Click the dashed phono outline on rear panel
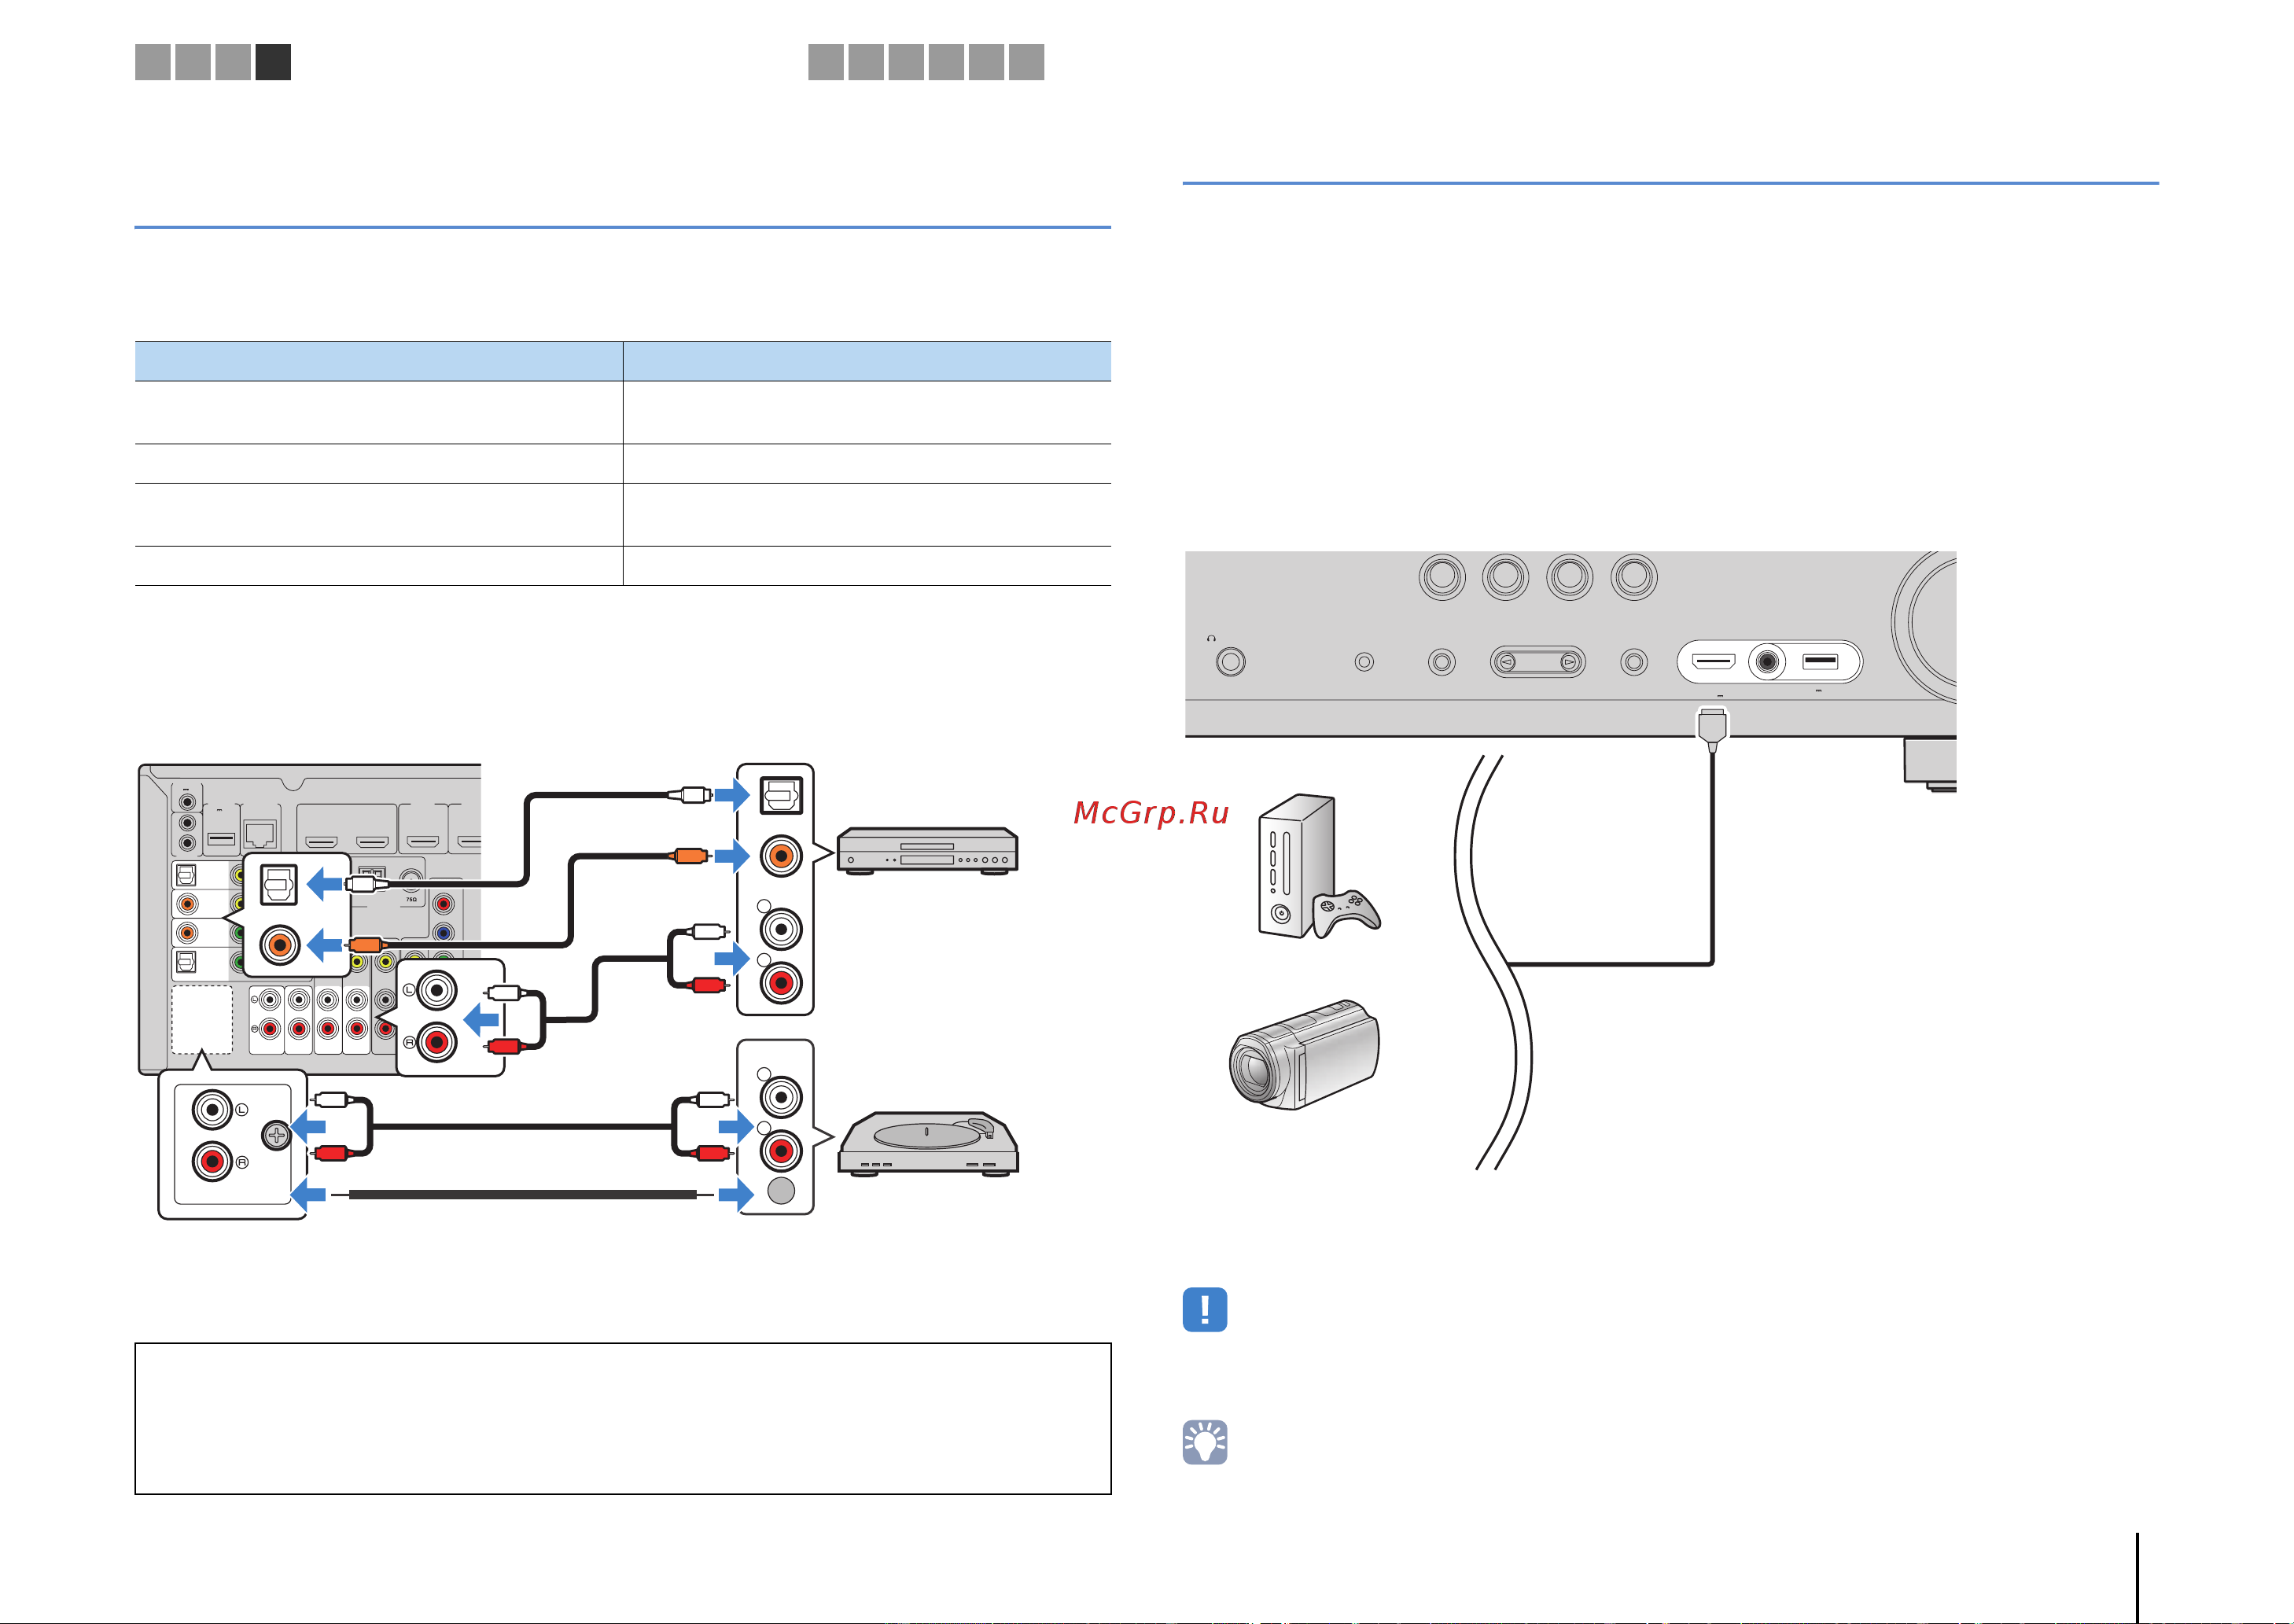 [x=202, y=1020]
